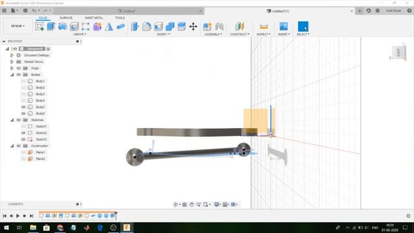Select the Create Form purple icon
The image size is (414, 233).
pyautogui.click(x=97, y=27)
